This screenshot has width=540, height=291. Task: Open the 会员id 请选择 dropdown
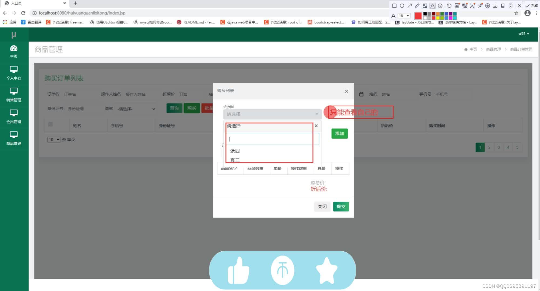[272, 114]
